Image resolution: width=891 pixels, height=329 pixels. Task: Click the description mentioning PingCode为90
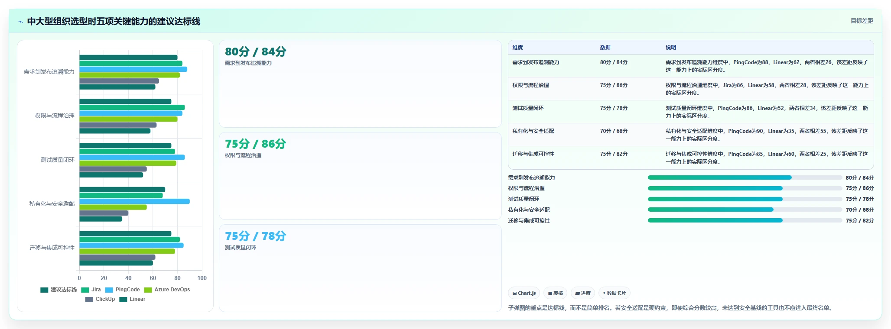(767, 135)
